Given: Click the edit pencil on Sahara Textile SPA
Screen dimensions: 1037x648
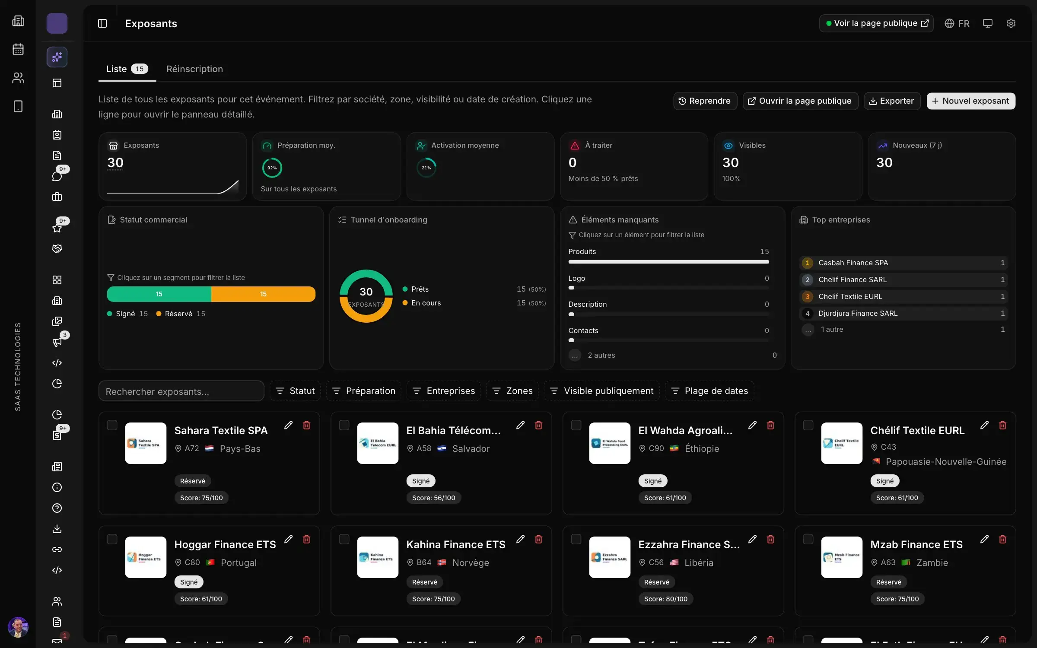Looking at the screenshot, I should pos(288,425).
